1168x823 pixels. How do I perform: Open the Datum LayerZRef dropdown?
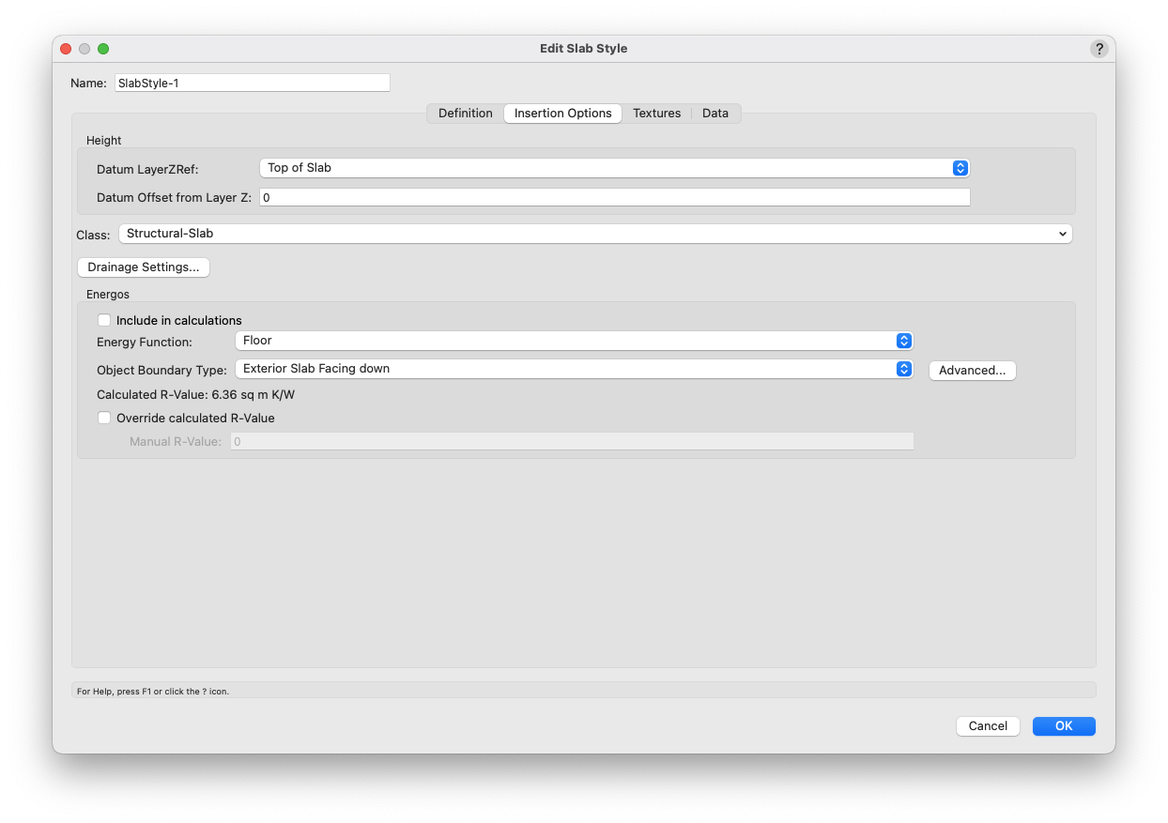tap(614, 168)
